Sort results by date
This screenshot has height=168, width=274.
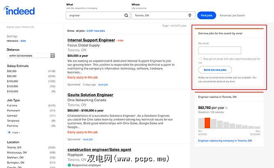(x=23, y=41)
